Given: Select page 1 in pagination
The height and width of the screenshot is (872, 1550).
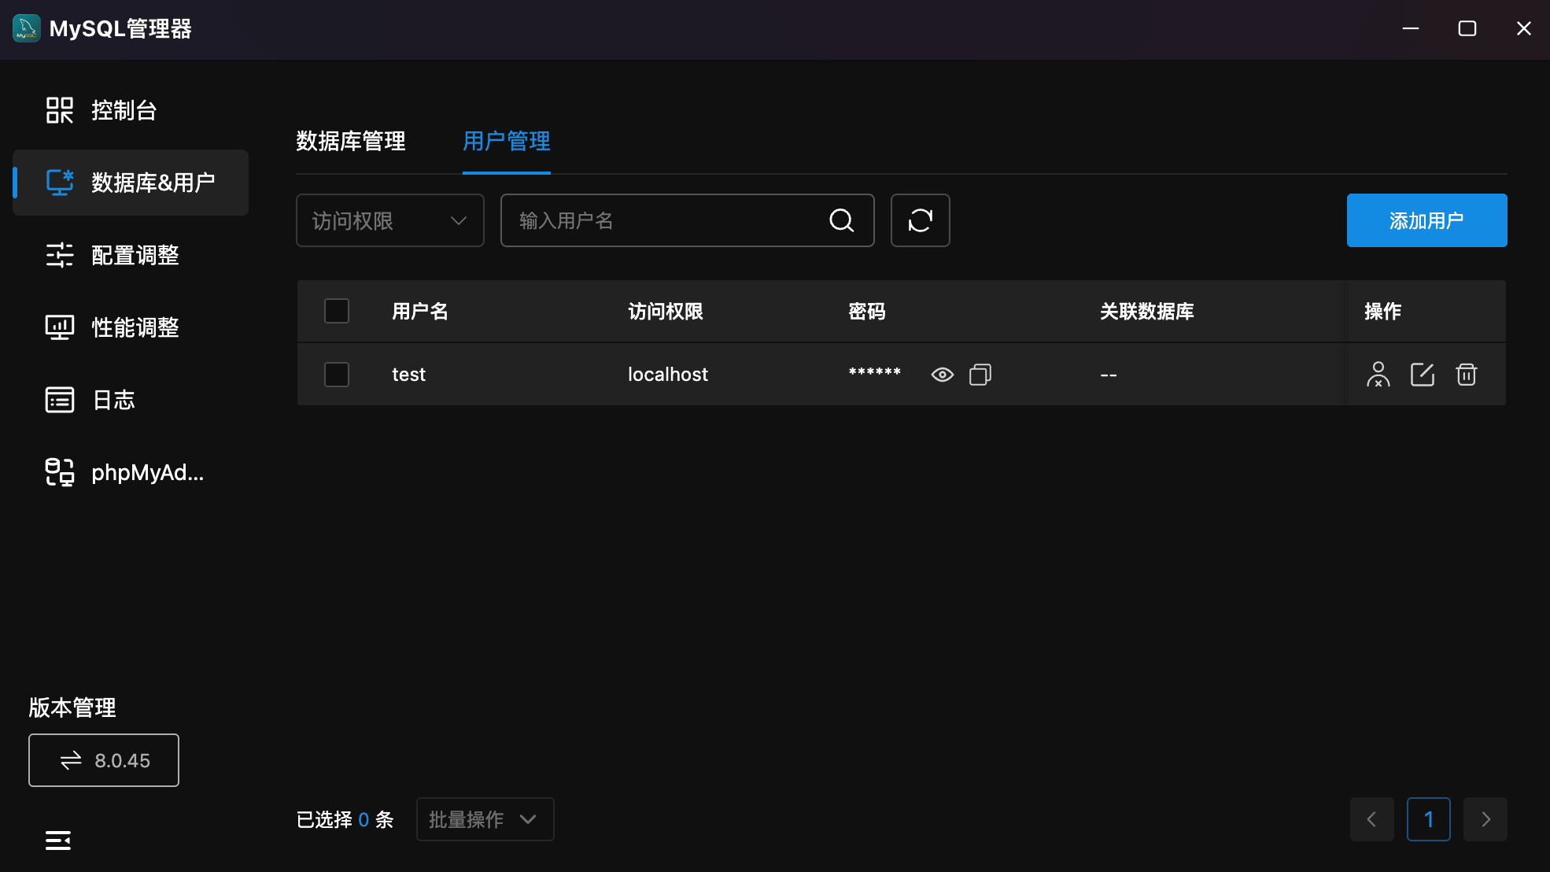Looking at the screenshot, I should tap(1429, 819).
